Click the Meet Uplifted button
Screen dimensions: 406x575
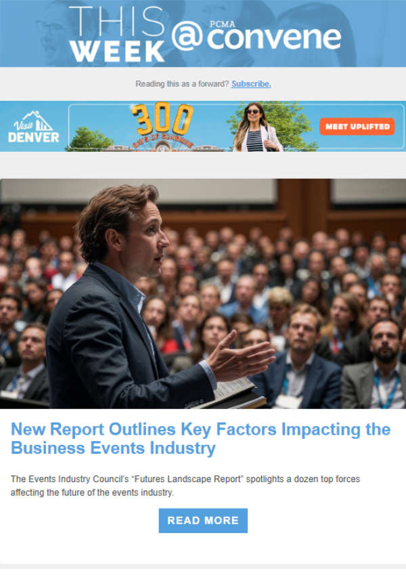click(357, 127)
